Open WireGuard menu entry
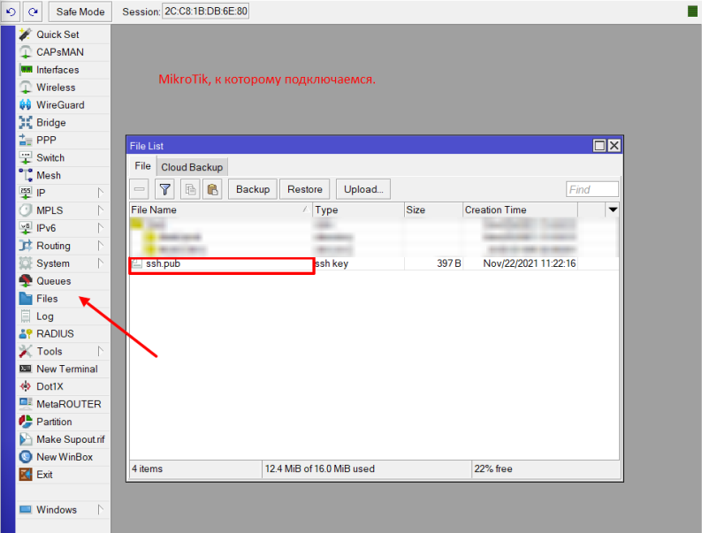Screen dimensions: 702x533 click(63, 104)
